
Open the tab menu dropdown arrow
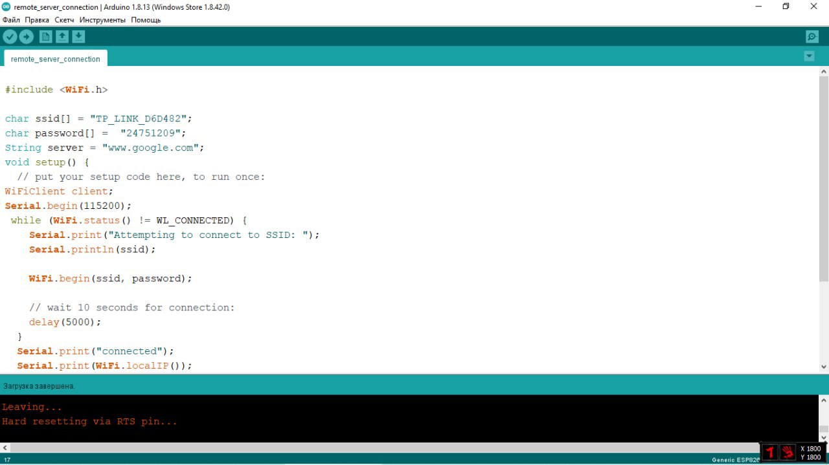pyautogui.click(x=809, y=56)
